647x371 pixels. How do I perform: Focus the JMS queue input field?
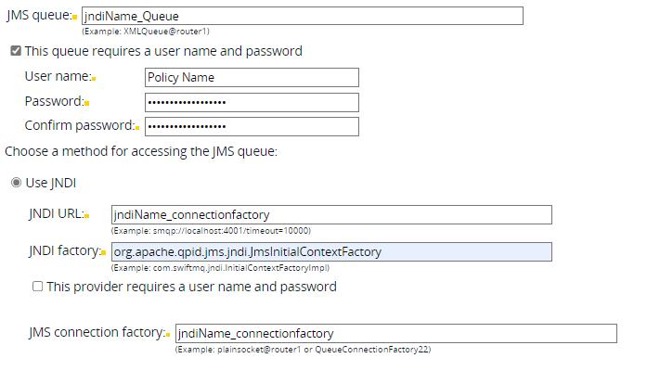(302, 16)
